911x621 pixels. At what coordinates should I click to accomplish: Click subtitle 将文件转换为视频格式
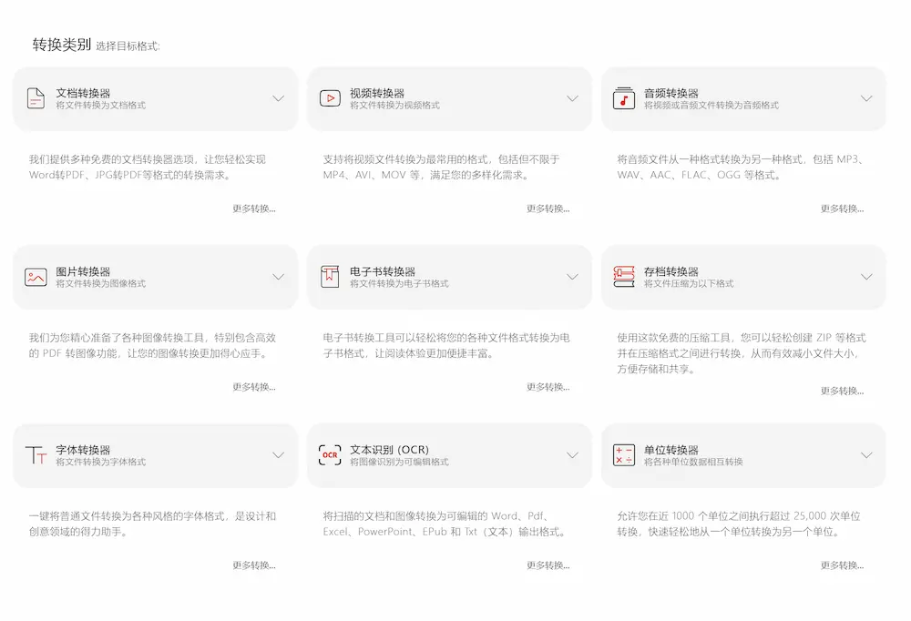(395, 105)
